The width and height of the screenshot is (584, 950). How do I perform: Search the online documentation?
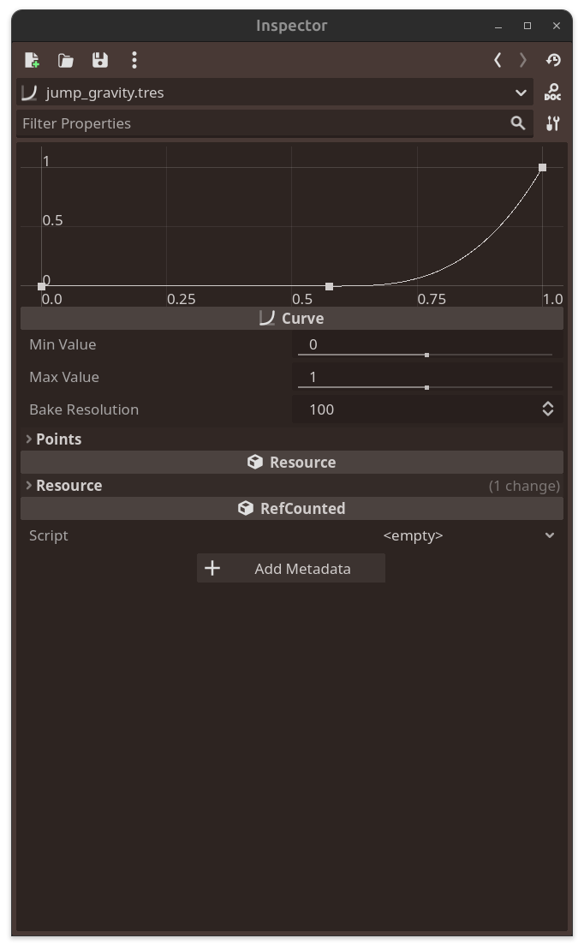pyautogui.click(x=552, y=91)
